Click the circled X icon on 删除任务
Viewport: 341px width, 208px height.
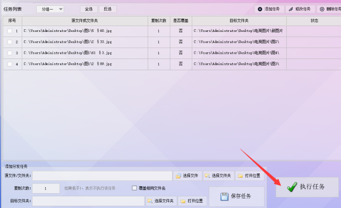click(x=322, y=9)
